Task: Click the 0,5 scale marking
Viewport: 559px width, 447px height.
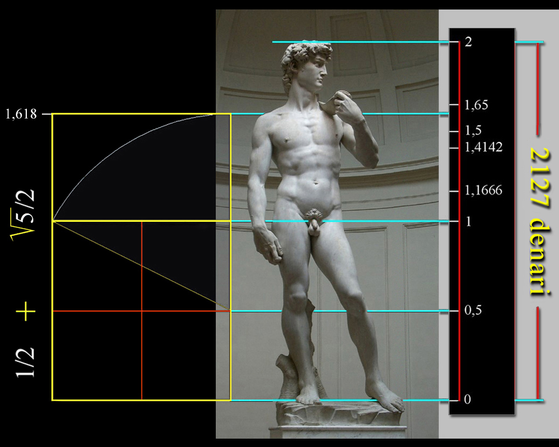Action: tap(473, 310)
